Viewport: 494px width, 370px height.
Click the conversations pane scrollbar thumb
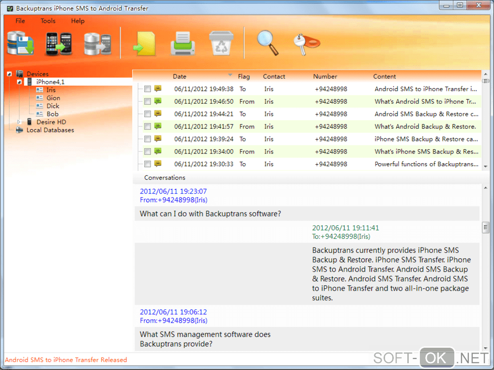485,227
